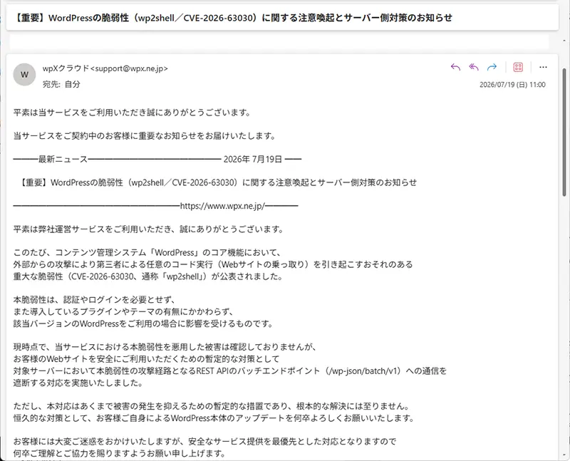Click the body headline starting 【重要】WordPressの脆弱性
Screen dimensions: 570x461
217,182
